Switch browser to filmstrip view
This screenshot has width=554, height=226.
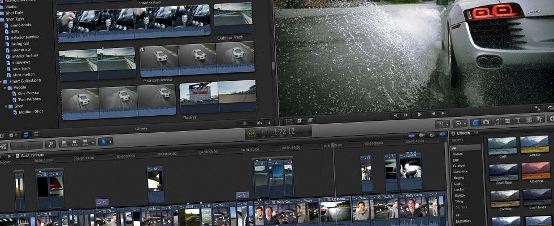click(x=26, y=134)
